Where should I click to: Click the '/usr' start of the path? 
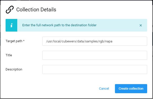(x=49, y=41)
